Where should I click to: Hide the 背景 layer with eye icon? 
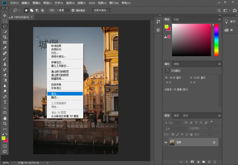point(166,142)
